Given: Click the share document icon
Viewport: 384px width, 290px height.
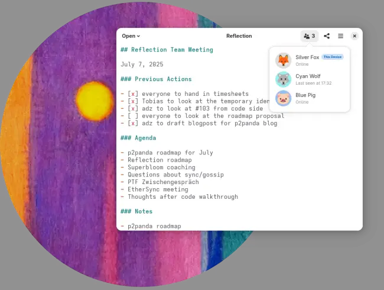Looking at the screenshot, I should pyautogui.click(x=327, y=36).
